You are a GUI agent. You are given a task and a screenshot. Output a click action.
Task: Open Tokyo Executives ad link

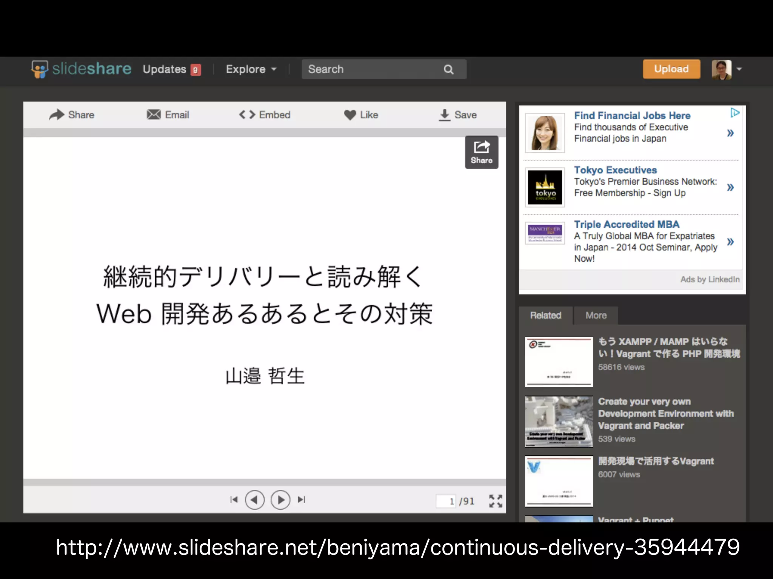[615, 170]
